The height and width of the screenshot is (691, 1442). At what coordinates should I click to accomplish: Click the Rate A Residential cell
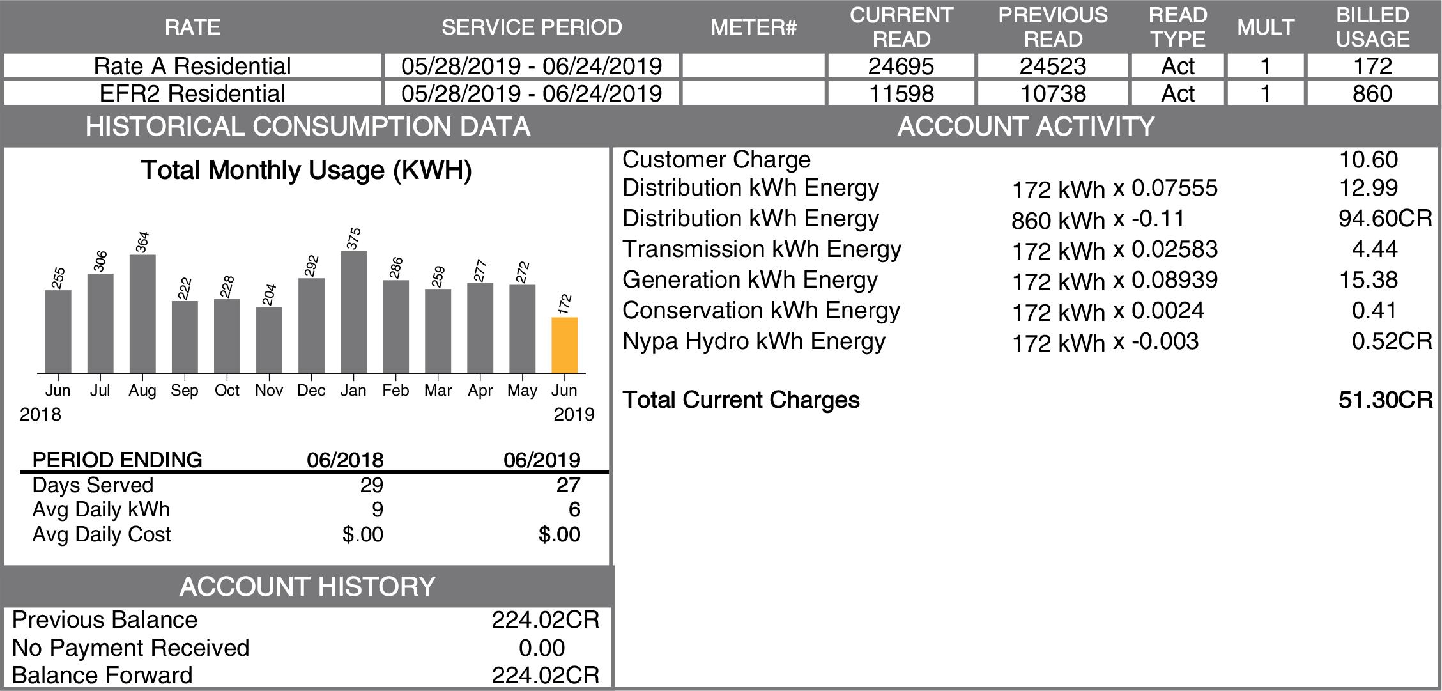192,66
